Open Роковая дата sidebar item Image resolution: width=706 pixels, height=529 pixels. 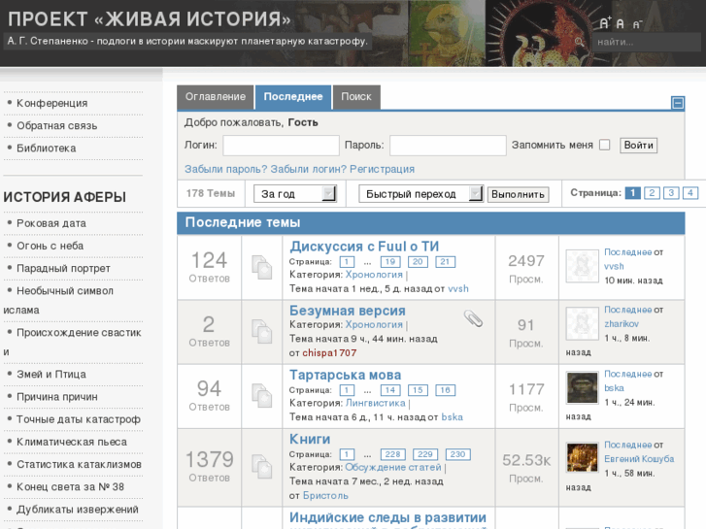pos(50,223)
